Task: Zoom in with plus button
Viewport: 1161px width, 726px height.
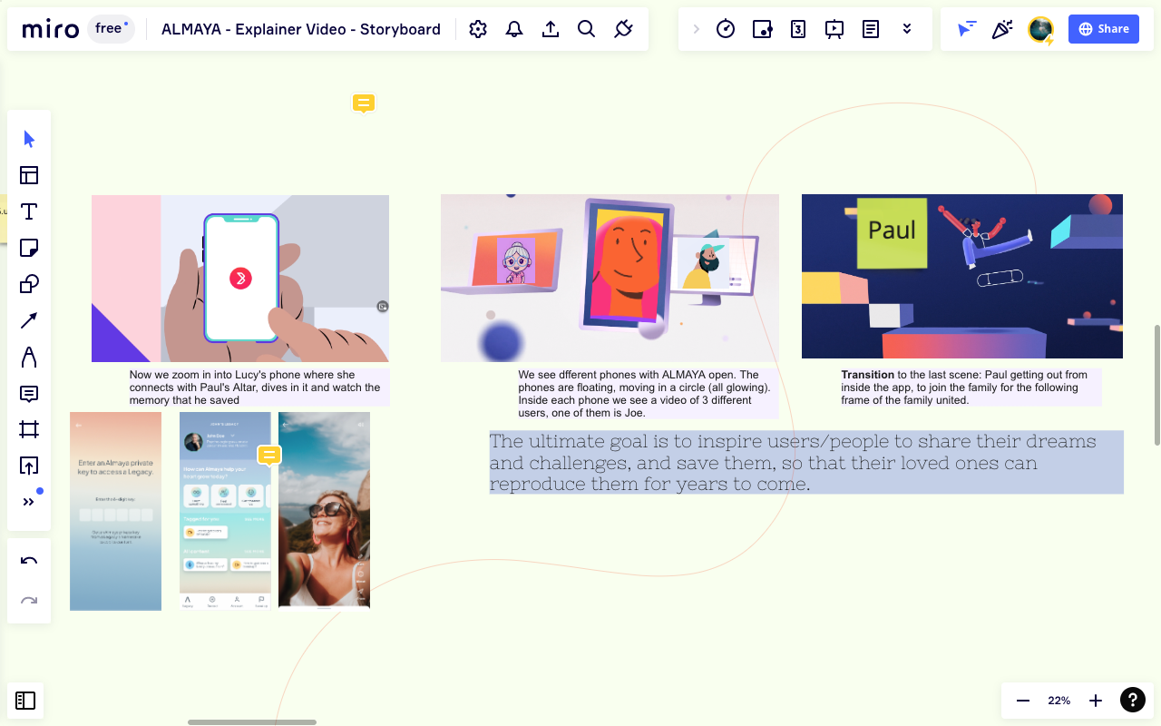Action: [1096, 701]
